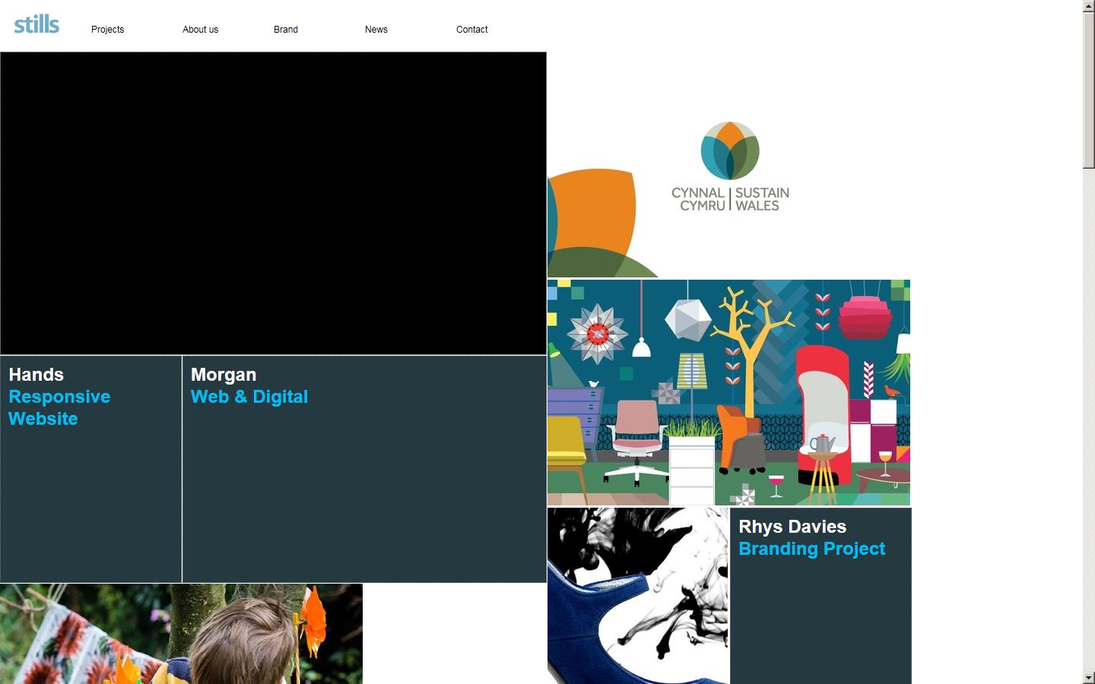Open the Brand menu item
1095x684 pixels.
pyautogui.click(x=286, y=30)
